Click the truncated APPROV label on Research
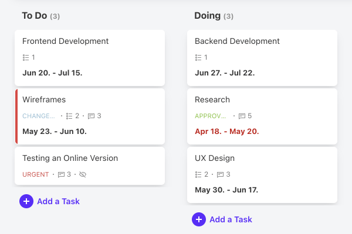 coord(211,116)
